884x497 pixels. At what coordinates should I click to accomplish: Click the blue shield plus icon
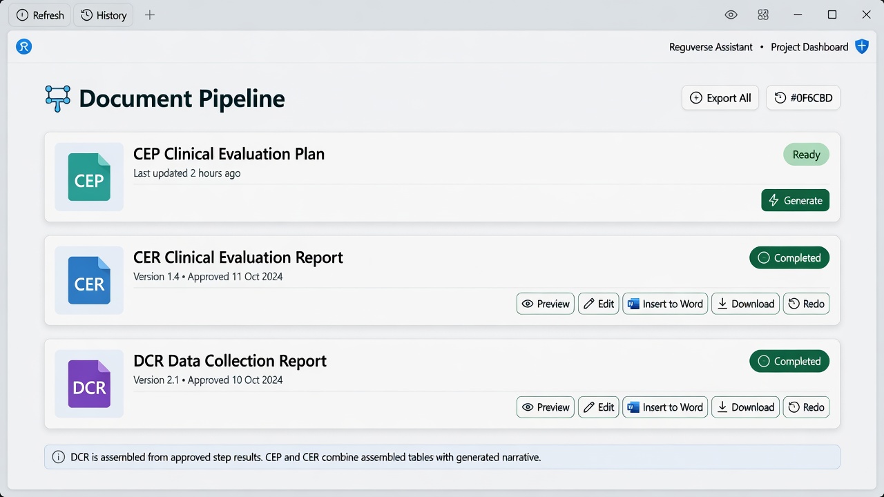[x=862, y=47]
